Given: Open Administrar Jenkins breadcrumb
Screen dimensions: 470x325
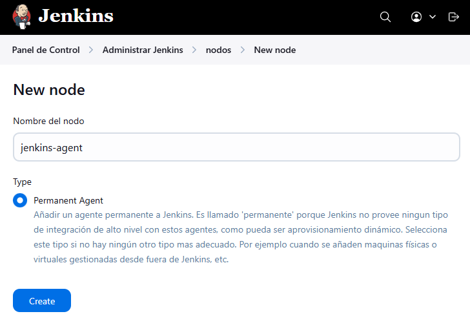Looking at the screenshot, I should (143, 50).
